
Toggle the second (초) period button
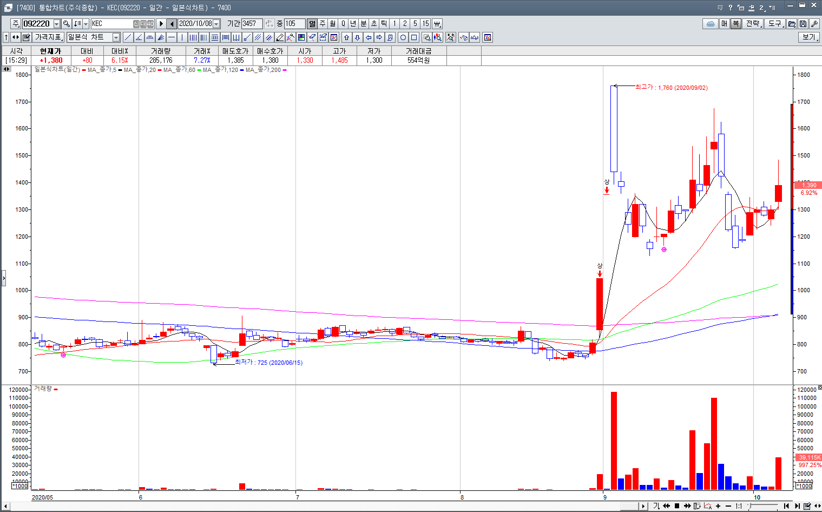[x=374, y=24]
